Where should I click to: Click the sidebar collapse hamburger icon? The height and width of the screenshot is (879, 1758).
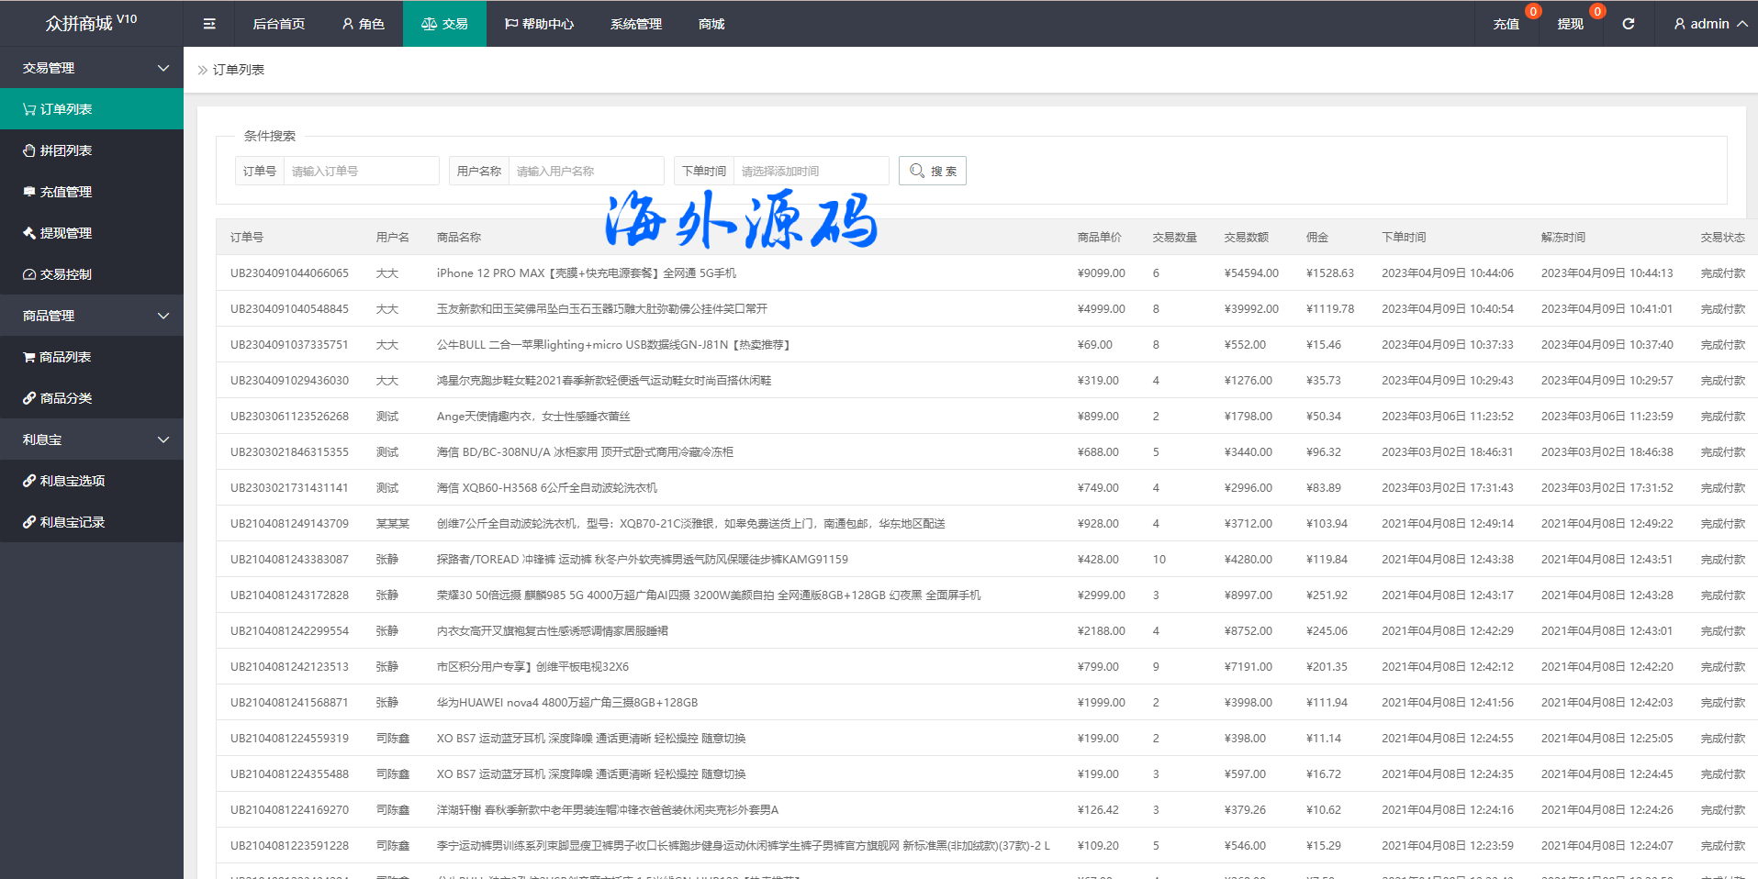coord(209,24)
